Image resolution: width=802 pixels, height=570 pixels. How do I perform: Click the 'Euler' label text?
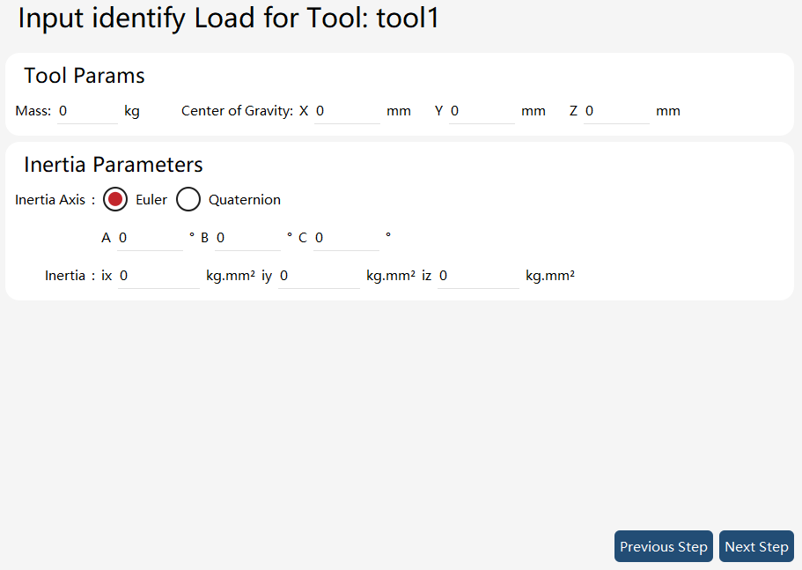tap(151, 200)
